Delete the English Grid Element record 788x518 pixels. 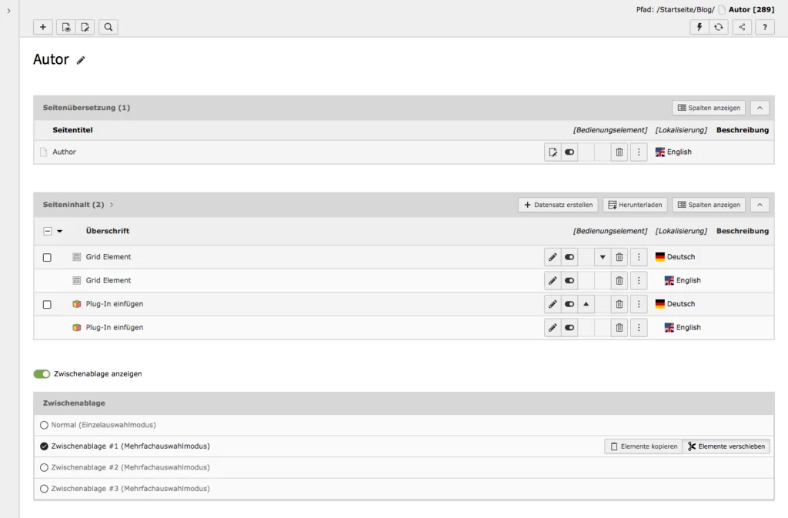[619, 280]
